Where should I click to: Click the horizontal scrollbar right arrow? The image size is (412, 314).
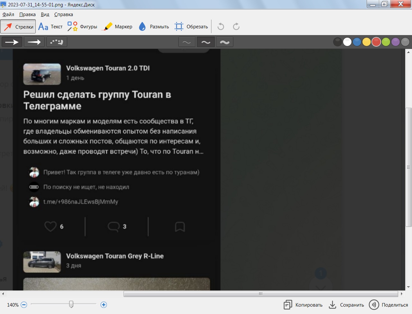pos(401,294)
